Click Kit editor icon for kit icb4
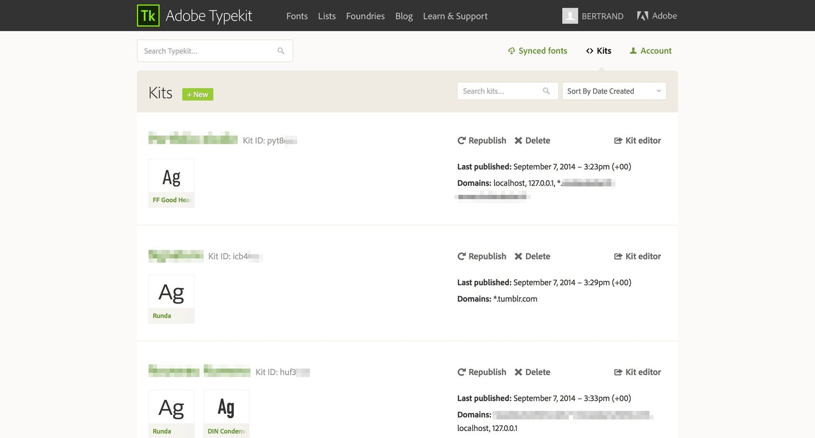815x438 pixels. click(618, 256)
